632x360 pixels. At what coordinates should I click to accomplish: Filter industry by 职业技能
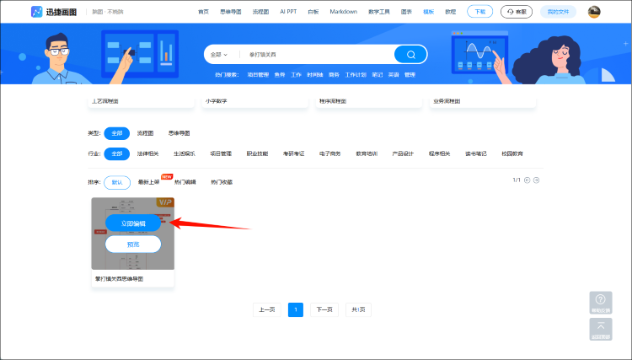coord(257,154)
